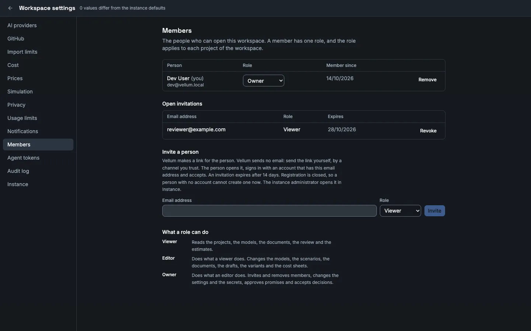Focus the Email address input field
The image size is (531, 331).
[270, 211]
